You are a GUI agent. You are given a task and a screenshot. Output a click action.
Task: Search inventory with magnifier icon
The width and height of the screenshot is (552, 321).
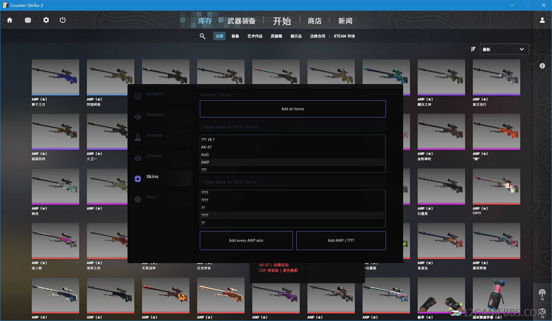pyautogui.click(x=202, y=36)
